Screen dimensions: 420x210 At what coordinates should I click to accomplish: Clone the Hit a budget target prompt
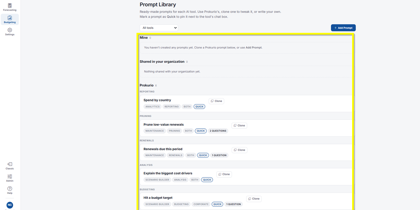click(x=254, y=199)
